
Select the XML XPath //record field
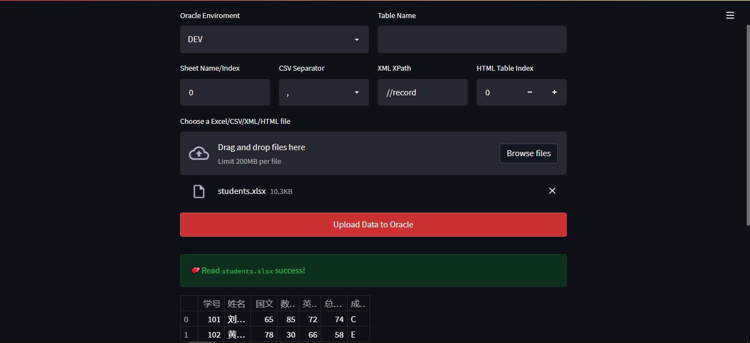423,93
